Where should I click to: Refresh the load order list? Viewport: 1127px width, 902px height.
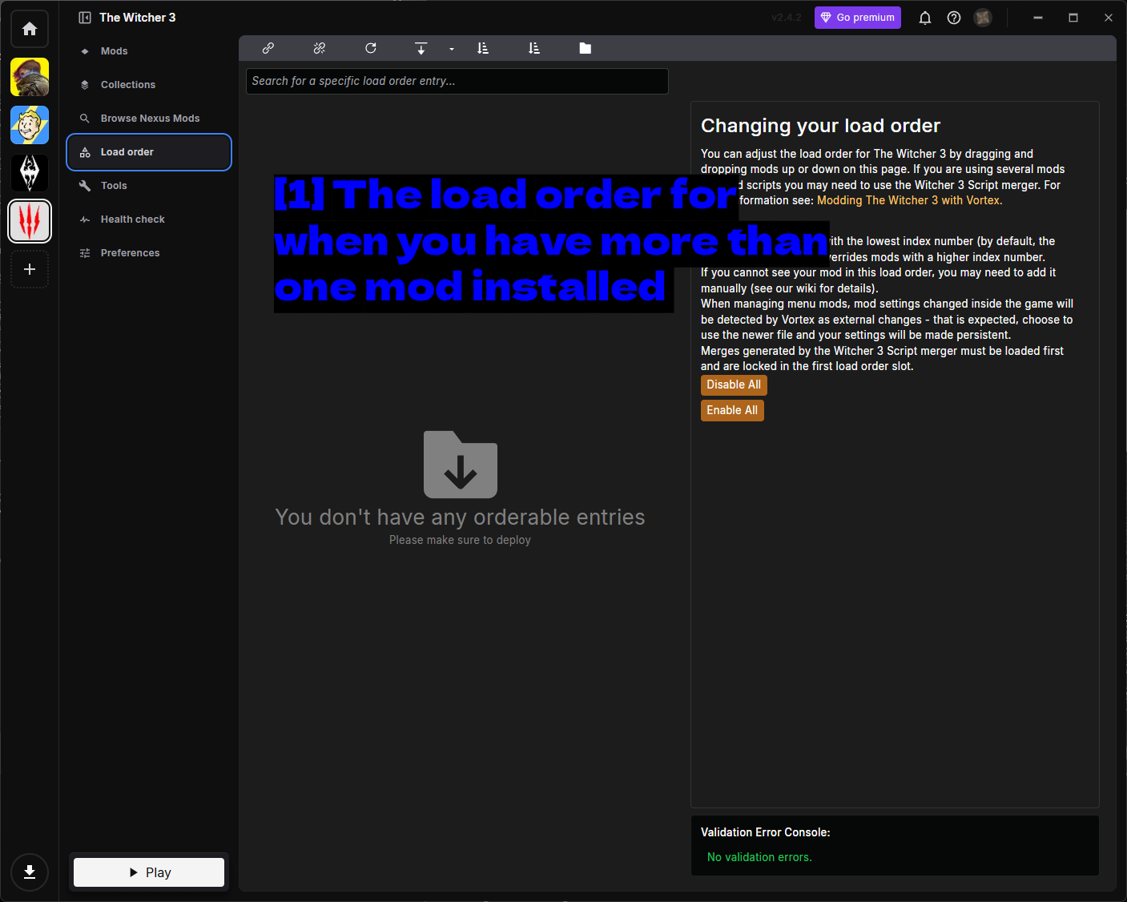point(371,48)
